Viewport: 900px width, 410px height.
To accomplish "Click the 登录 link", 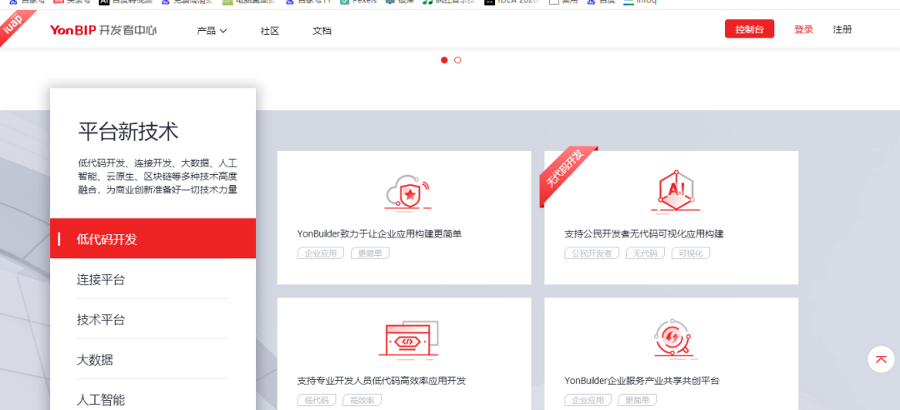I will coord(803,30).
